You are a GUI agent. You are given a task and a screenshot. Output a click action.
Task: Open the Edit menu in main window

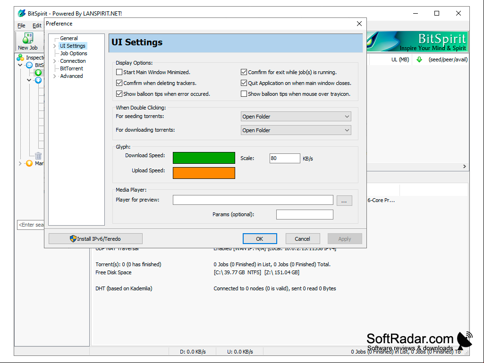point(37,25)
